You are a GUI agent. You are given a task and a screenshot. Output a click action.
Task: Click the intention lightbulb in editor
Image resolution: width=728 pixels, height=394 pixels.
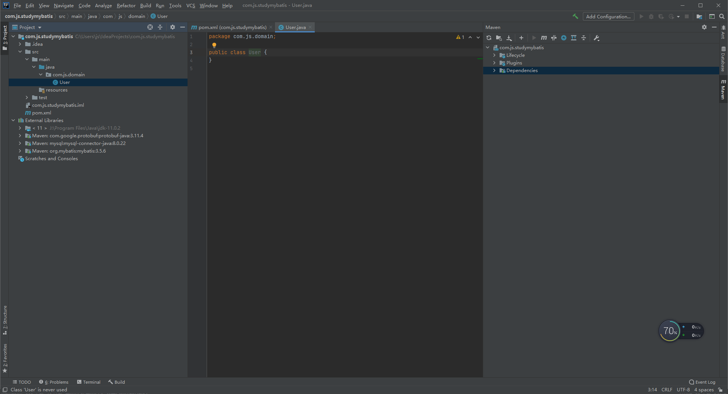click(x=214, y=45)
